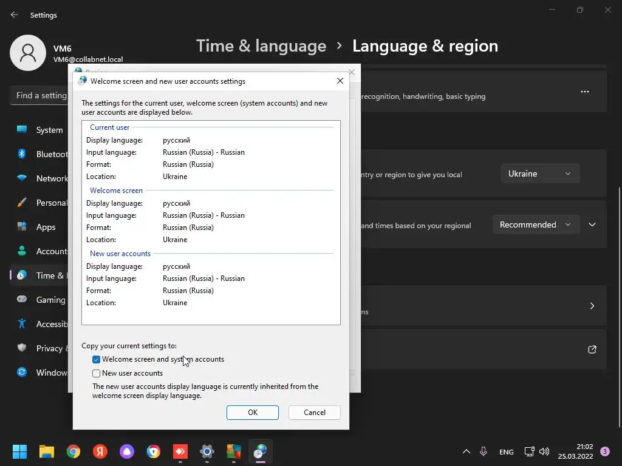Click the Region globe-clock taskbar icon

[260, 451]
